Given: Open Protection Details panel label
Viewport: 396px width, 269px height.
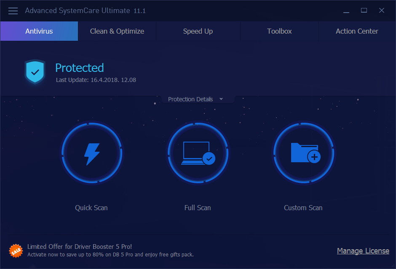Looking at the screenshot, I should [190, 99].
